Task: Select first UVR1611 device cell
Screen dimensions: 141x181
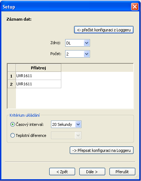Action: [x=38, y=76]
